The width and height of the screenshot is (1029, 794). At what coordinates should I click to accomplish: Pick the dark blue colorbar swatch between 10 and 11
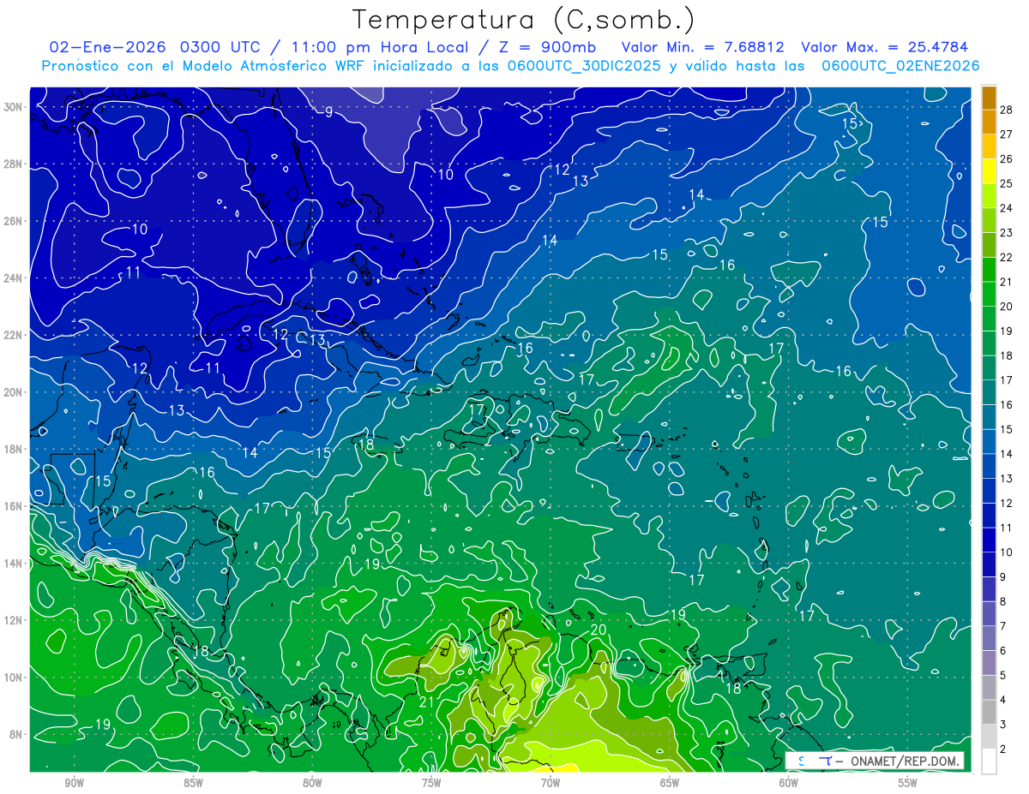coord(989,540)
